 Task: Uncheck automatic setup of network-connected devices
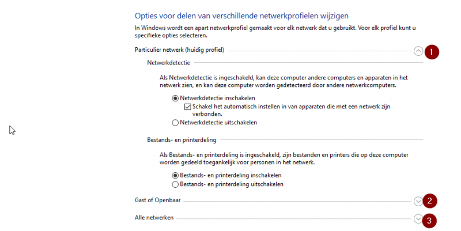click(187, 107)
